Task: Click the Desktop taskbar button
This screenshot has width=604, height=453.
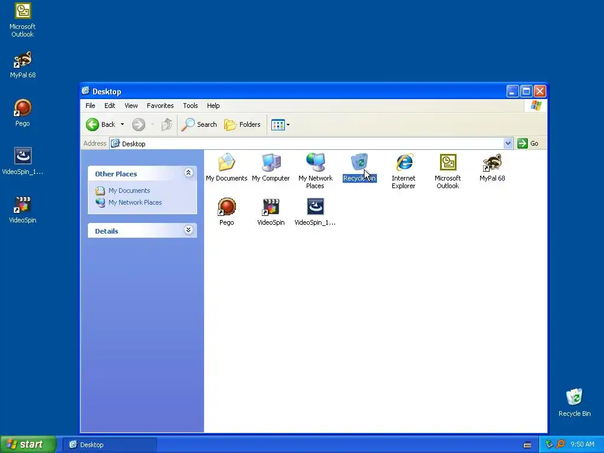Action: 109,445
